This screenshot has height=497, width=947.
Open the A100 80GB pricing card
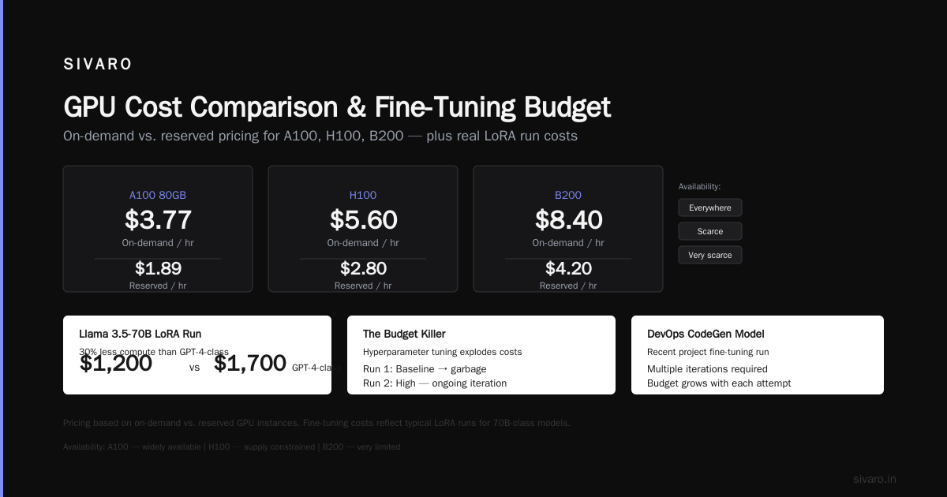[158, 229]
